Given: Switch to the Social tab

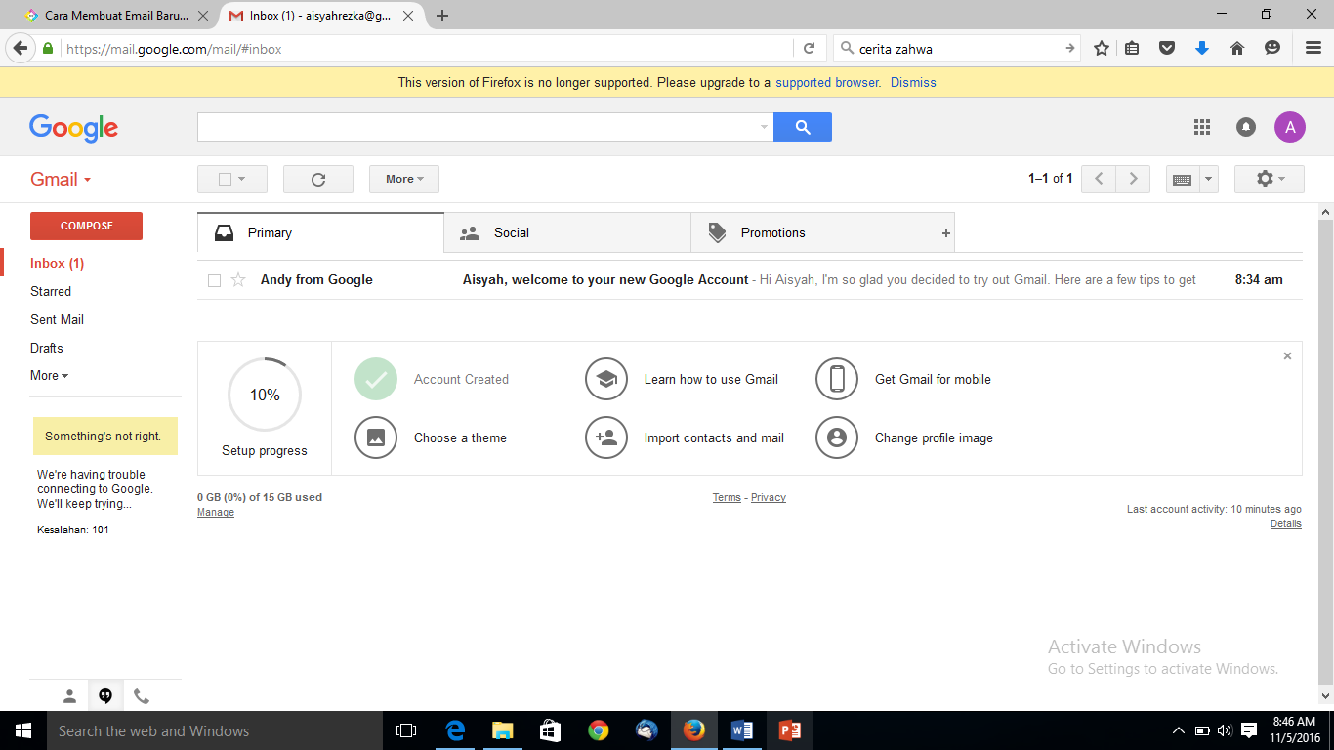Looking at the screenshot, I should (567, 233).
